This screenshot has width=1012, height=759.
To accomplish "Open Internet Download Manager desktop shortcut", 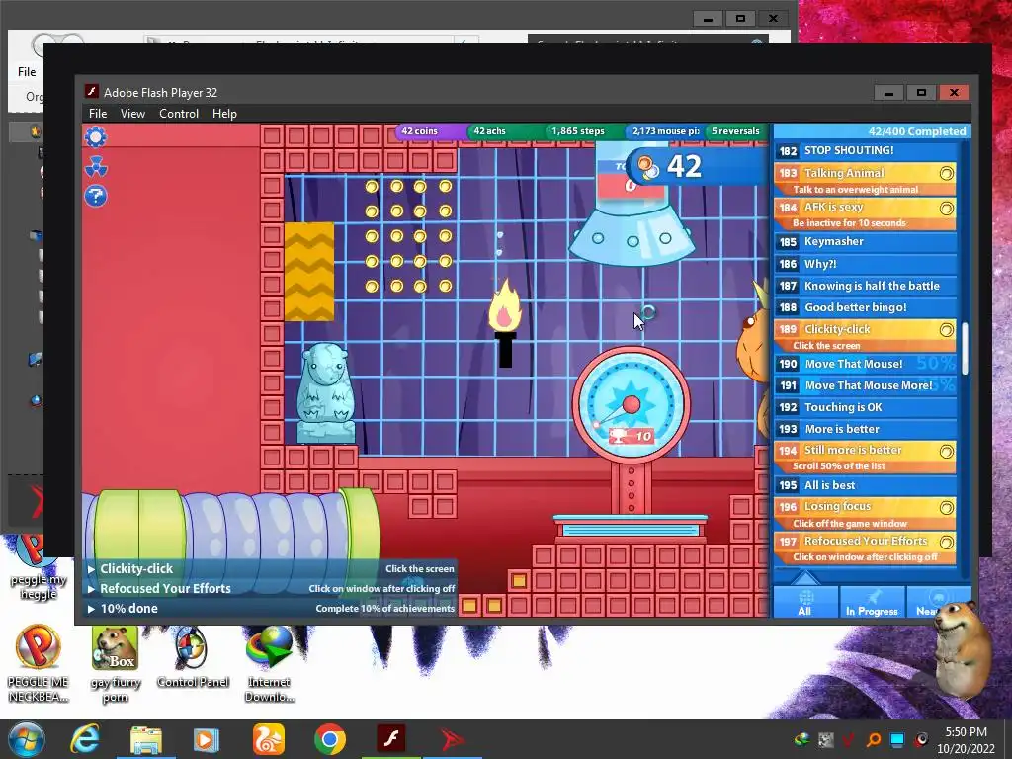I will pyautogui.click(x=269, y=663).
